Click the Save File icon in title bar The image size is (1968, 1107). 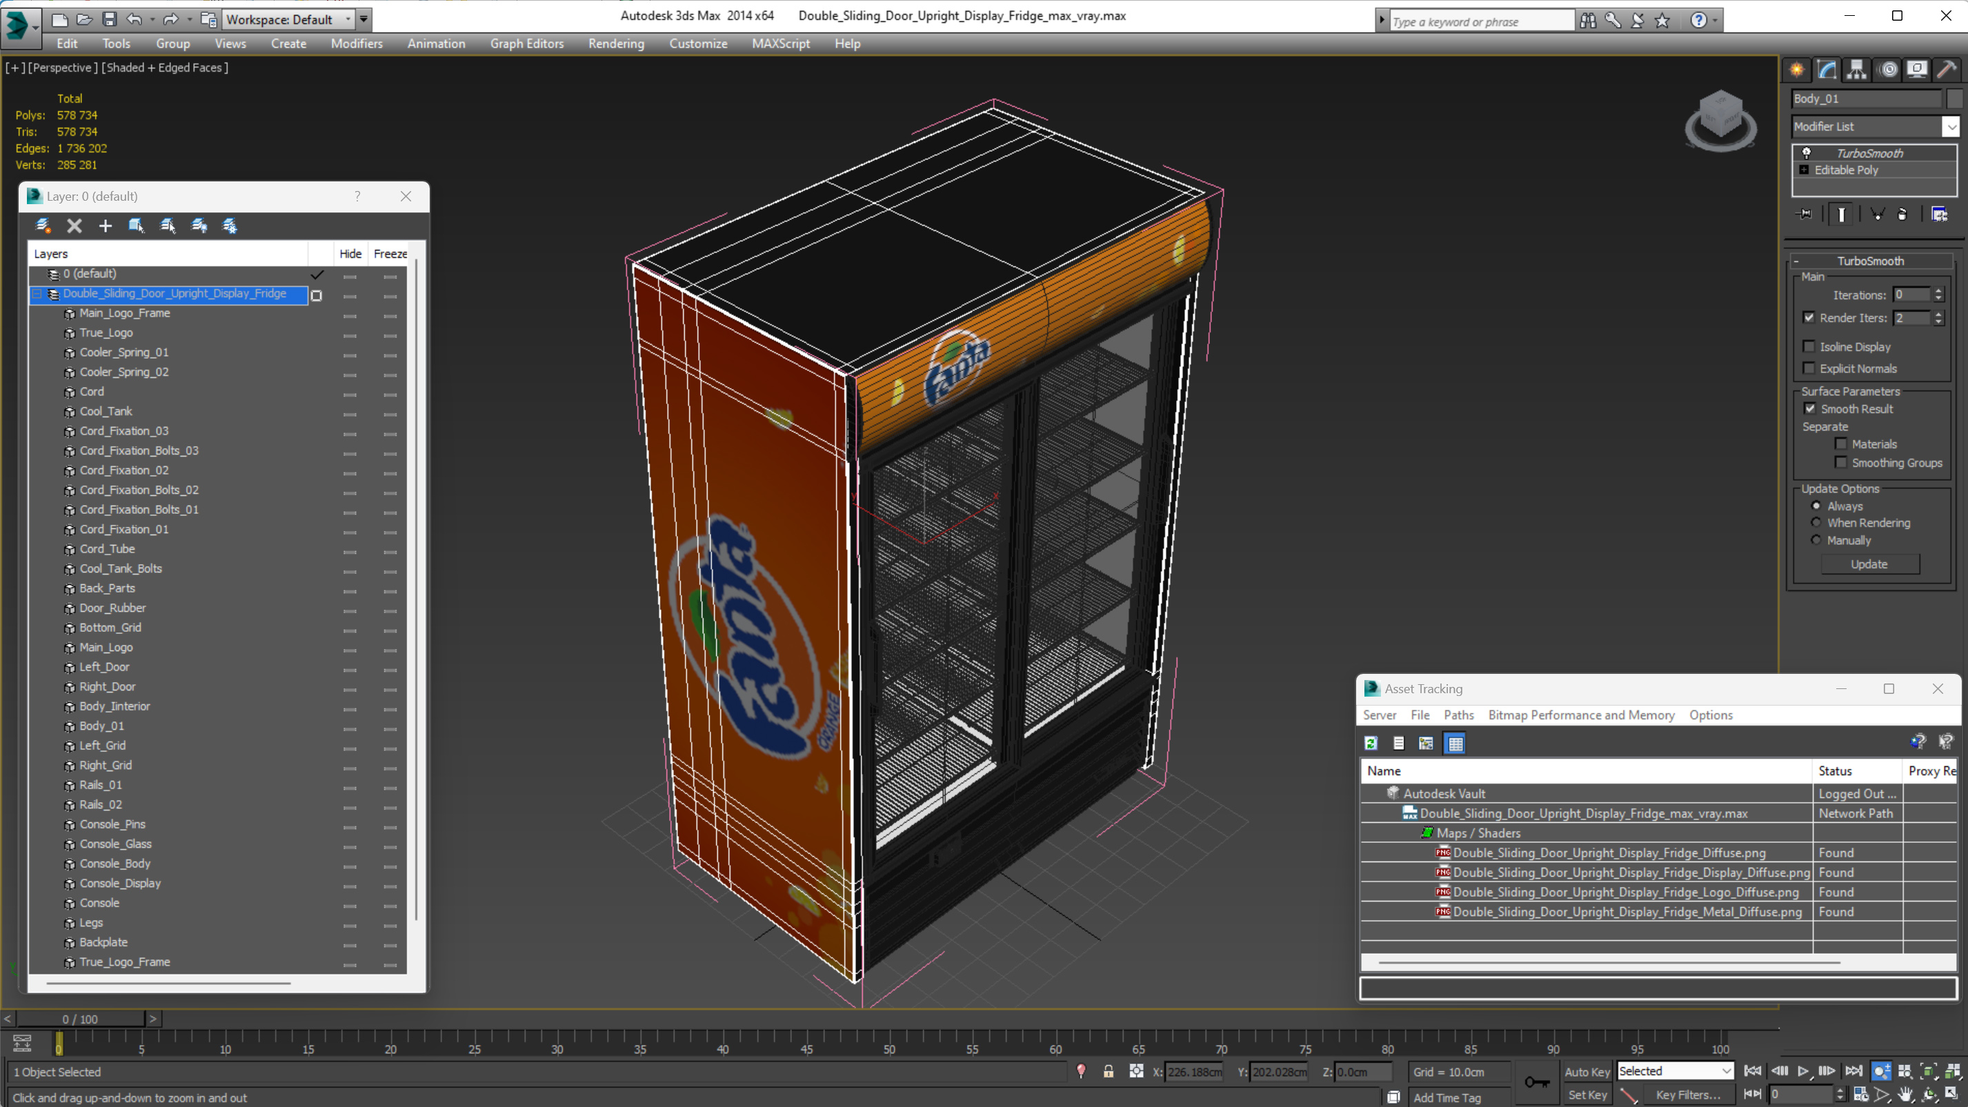109,19
